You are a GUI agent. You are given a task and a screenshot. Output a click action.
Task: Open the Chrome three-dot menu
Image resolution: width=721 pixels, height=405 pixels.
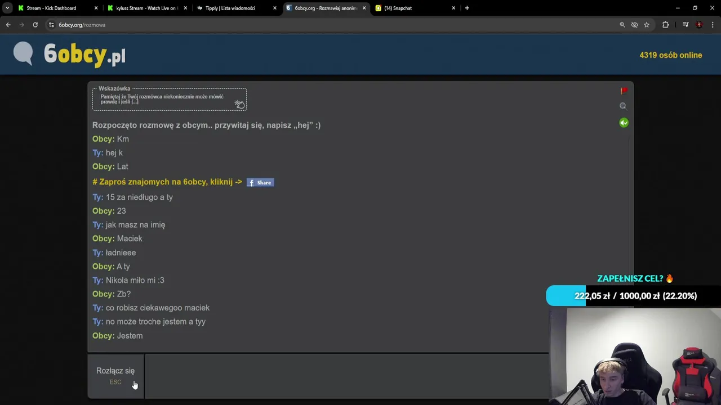pos(713,25)
